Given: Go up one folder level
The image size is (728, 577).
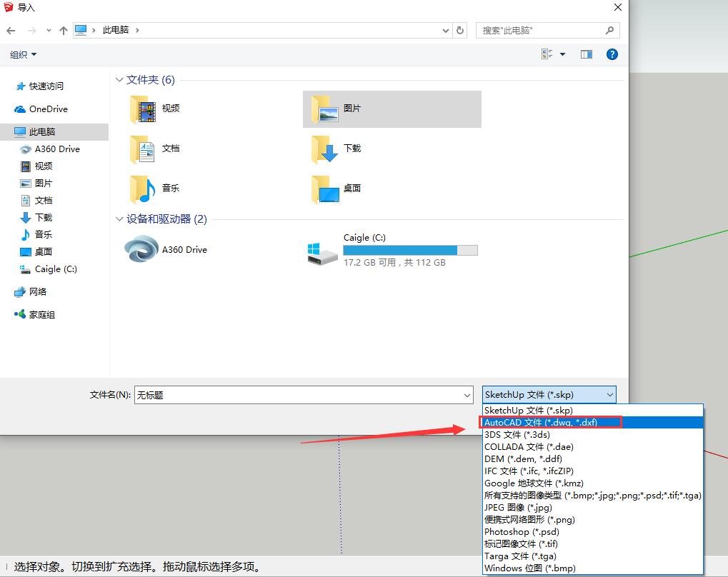Looking at the screenshot, I should click(x=64, y=31).
